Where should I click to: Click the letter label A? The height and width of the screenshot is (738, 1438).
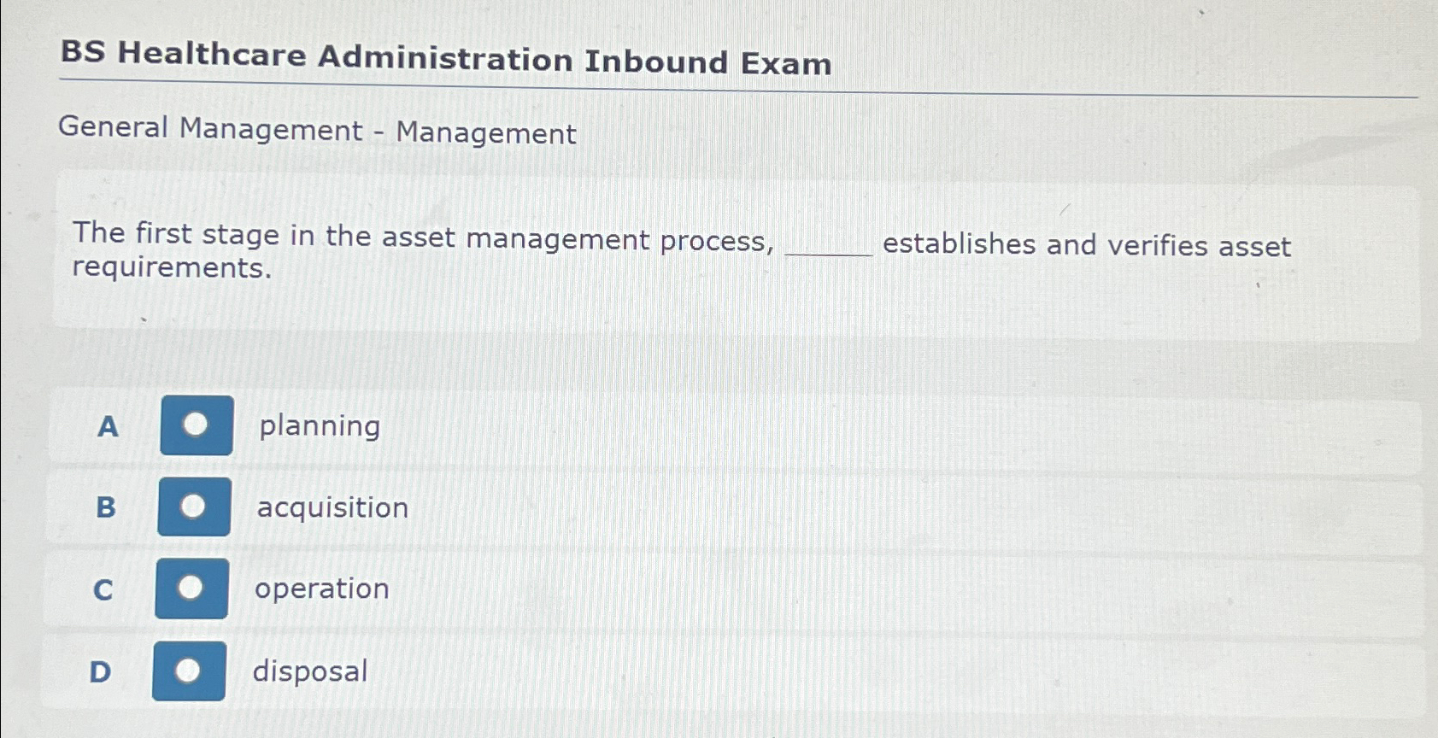106,425
